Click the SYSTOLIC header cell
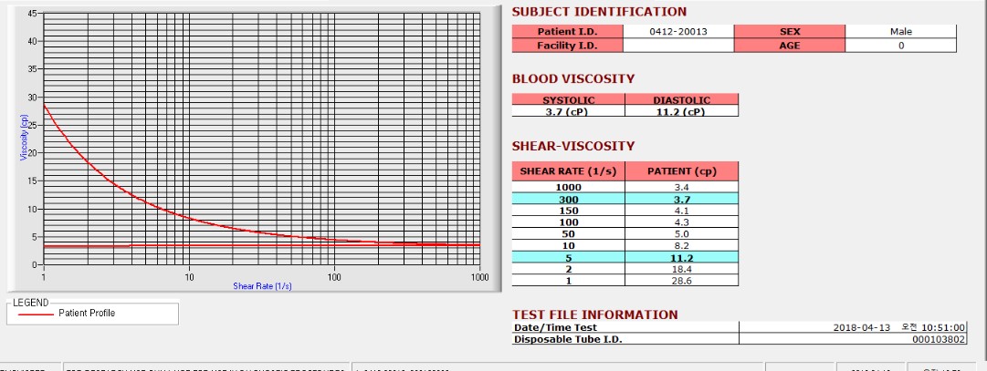Image resolution: width=987 pixels, height=371 pixels. pyautogui.click(x=569, y=99)
